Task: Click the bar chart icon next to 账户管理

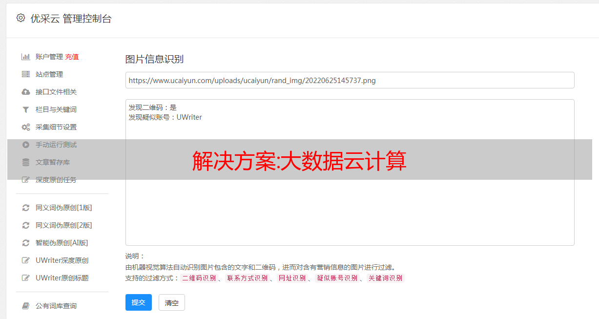Action: tap(26, 57)
